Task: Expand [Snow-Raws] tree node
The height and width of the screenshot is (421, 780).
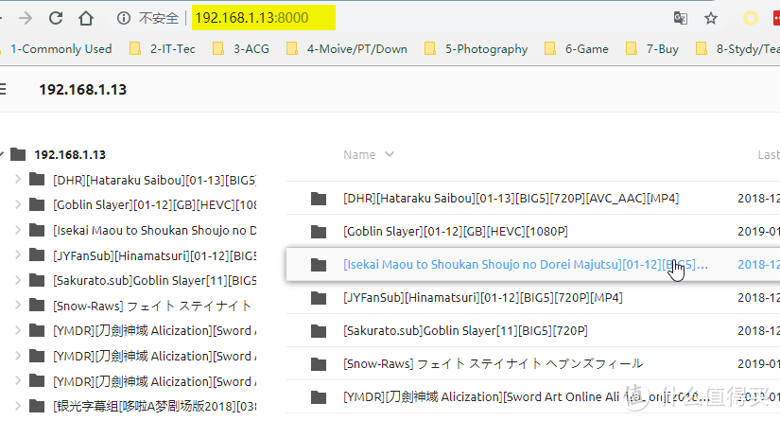Action: point(18,305)
